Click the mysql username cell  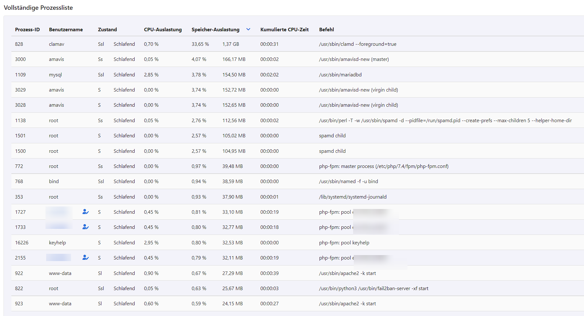click(55, 75)
